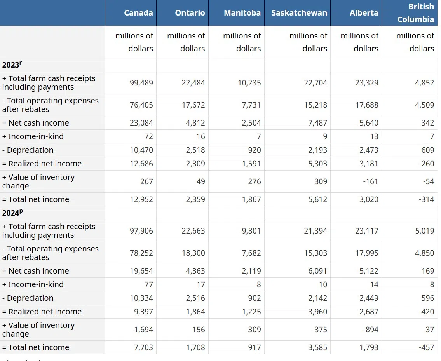Screen dimensions: 441x361
Task: Click Canada's 99,489 farm cash receipts cell
Action: click(141, 83)
